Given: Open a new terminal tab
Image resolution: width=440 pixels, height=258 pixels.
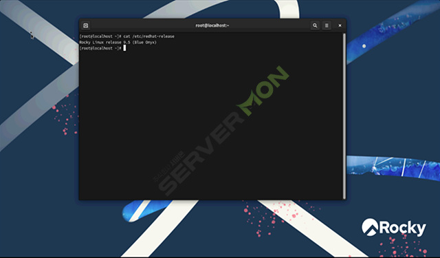Looking at the screenshot, I should point(86,25).
